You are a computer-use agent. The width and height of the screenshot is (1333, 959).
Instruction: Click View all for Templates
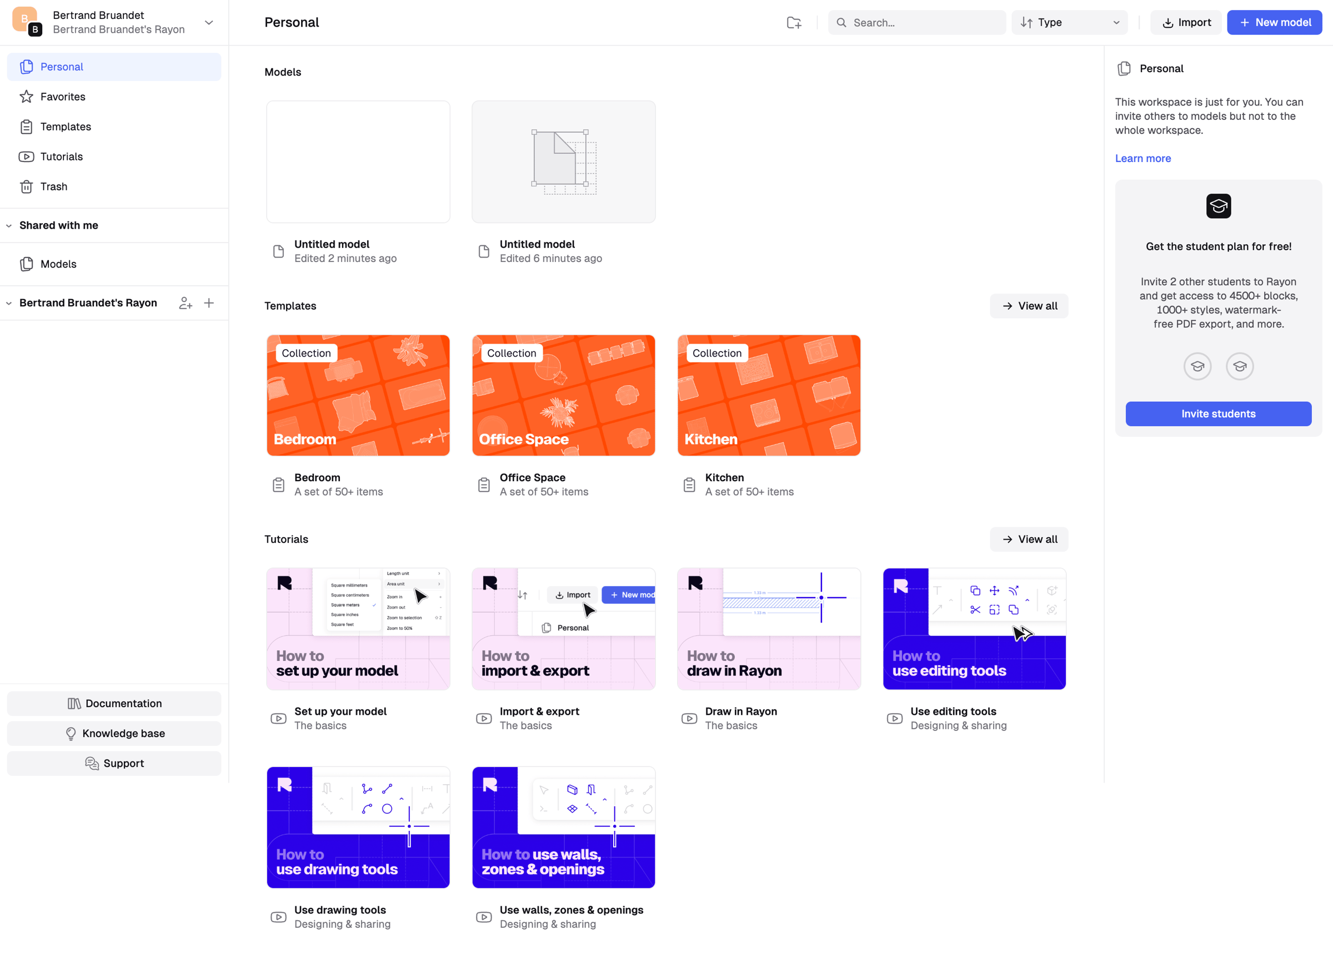point(1029,306)
